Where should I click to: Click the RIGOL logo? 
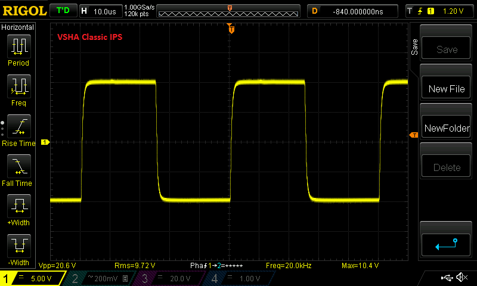[x=24, y=11]
